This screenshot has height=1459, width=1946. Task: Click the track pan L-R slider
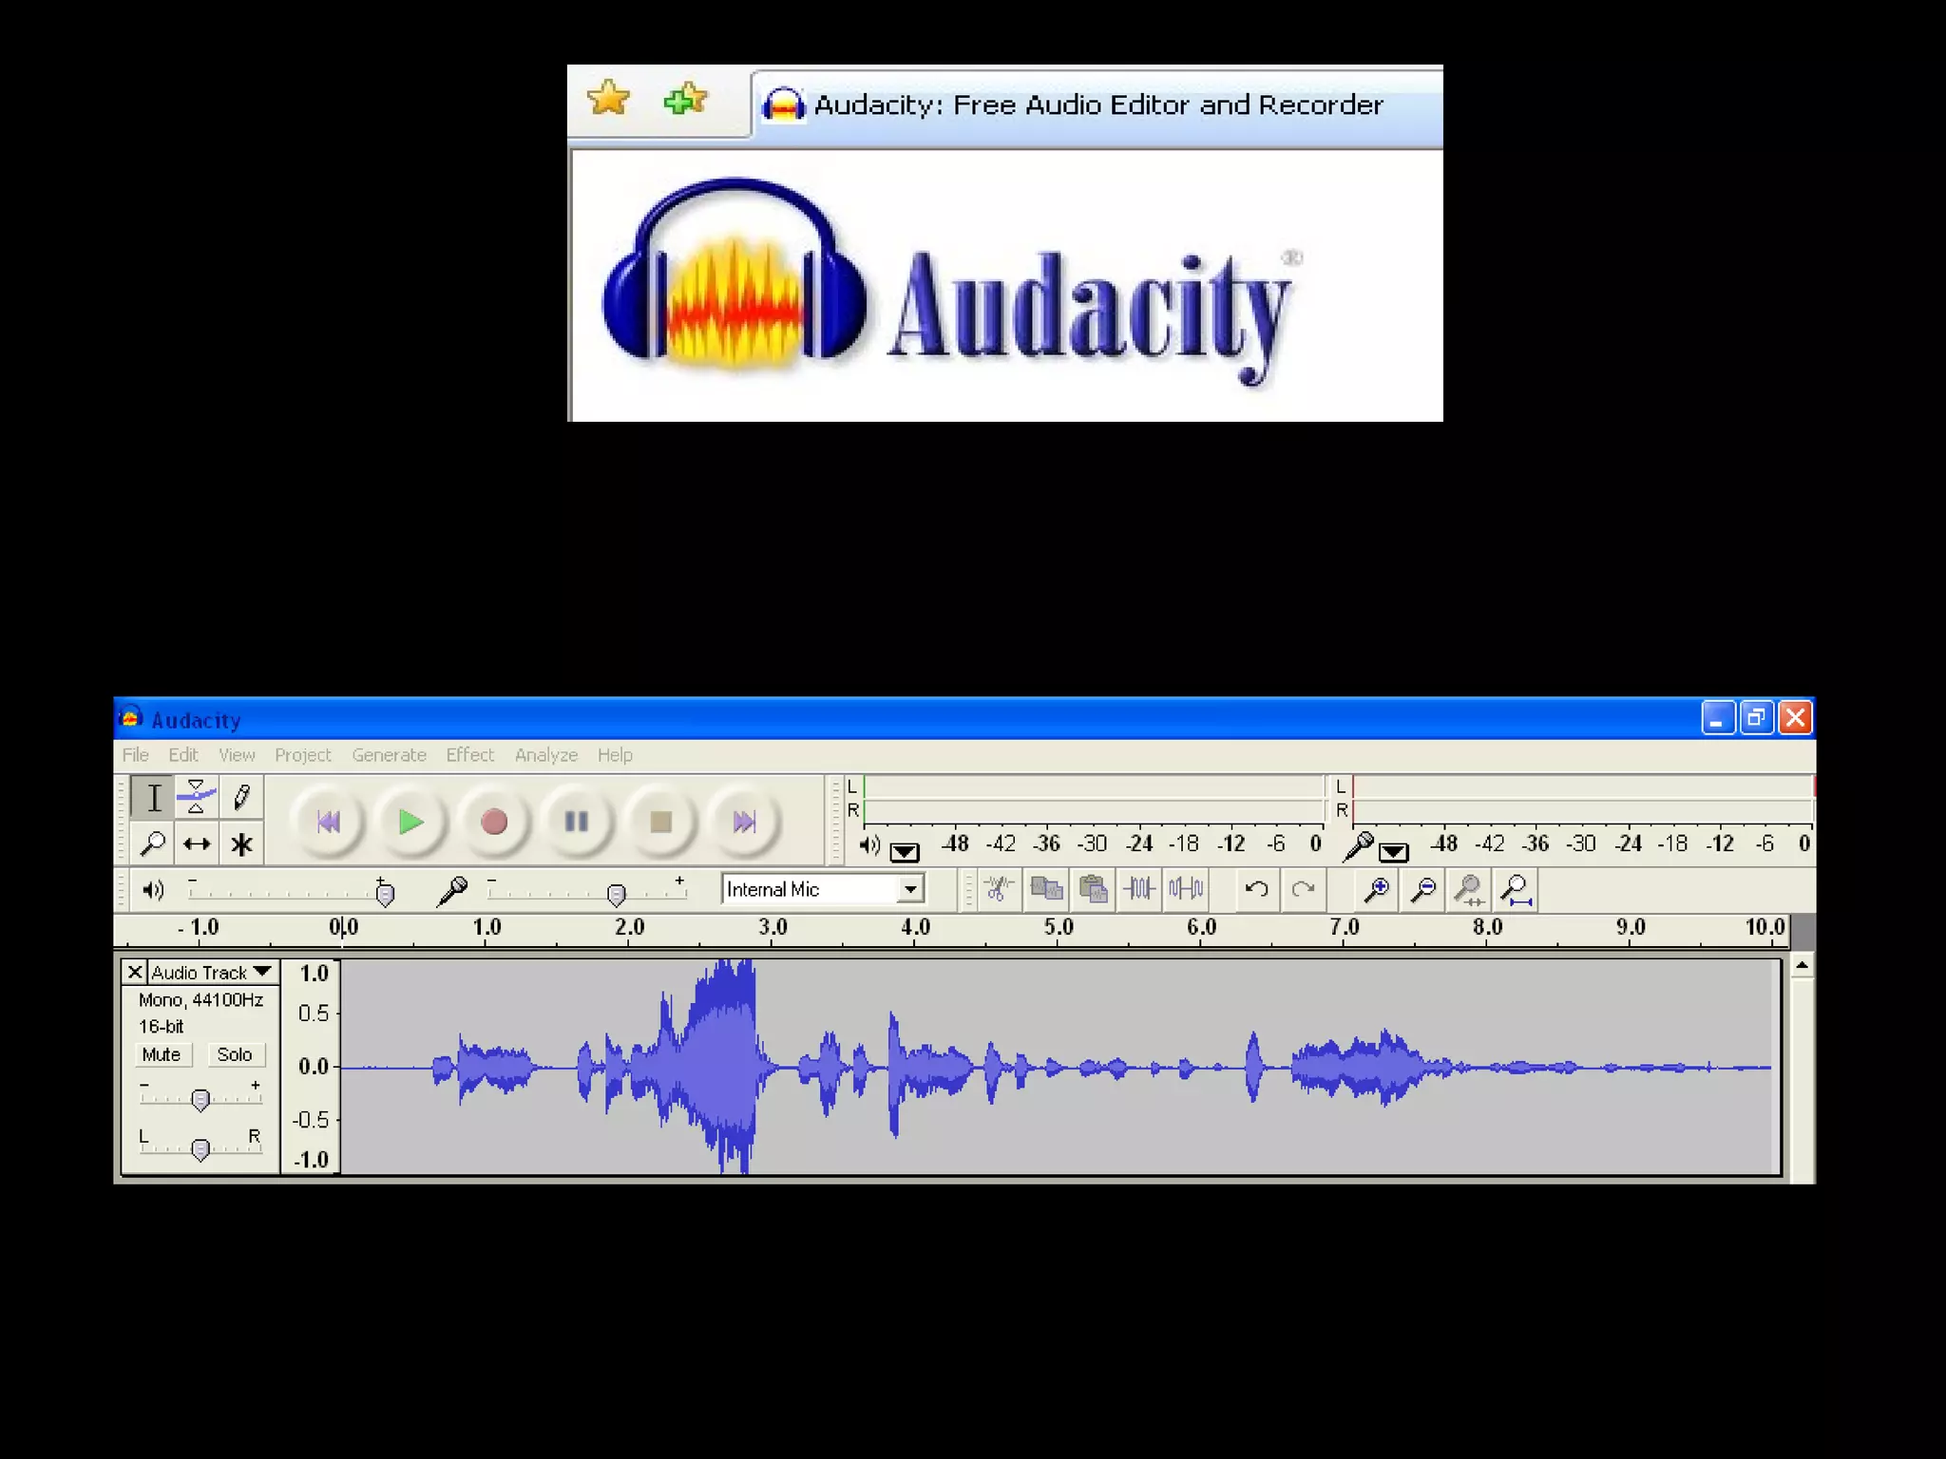[200, 1150]
